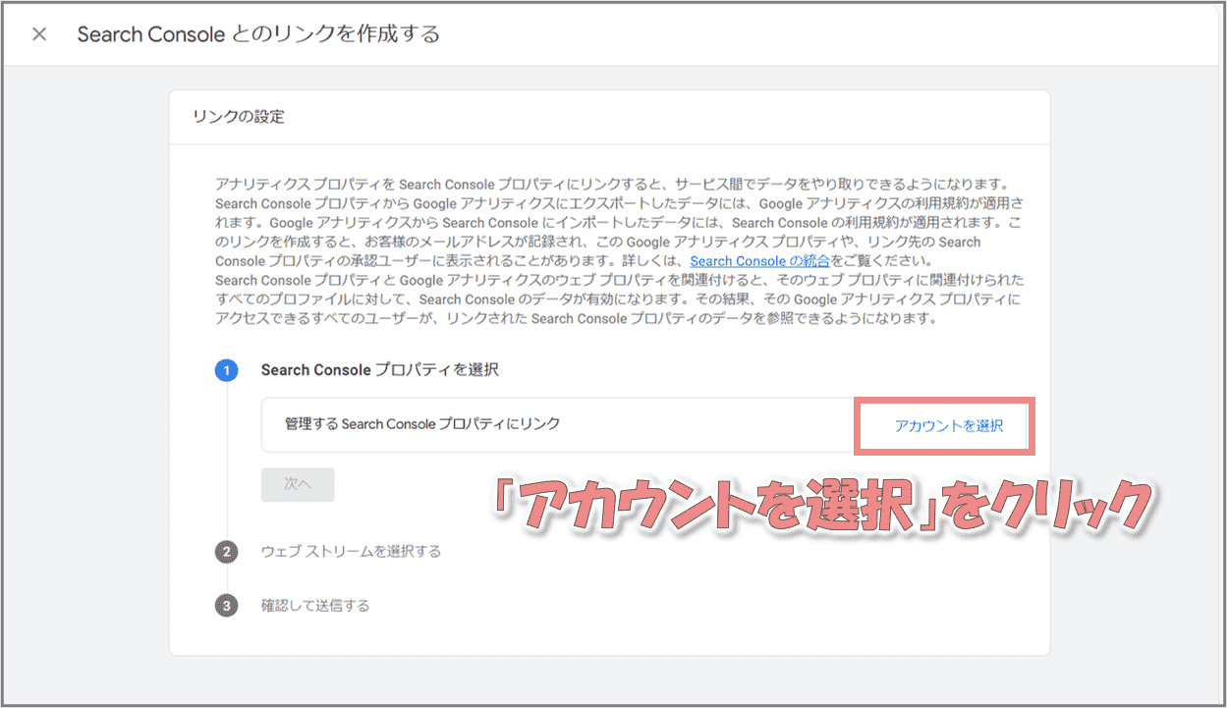Click the vertical connector line below step 1
This screenshot has width=1227, height=708.
pyautogui.click(x=227, y=462)
